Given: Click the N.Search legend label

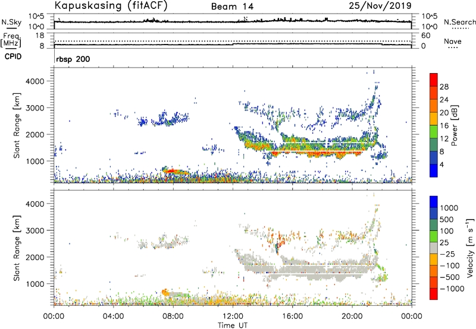Looking at the screenshot, I should pos(459,22).
